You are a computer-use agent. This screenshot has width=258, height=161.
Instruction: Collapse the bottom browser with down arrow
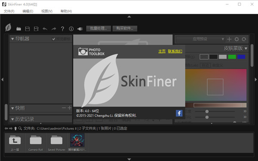[x=129, y=159]
